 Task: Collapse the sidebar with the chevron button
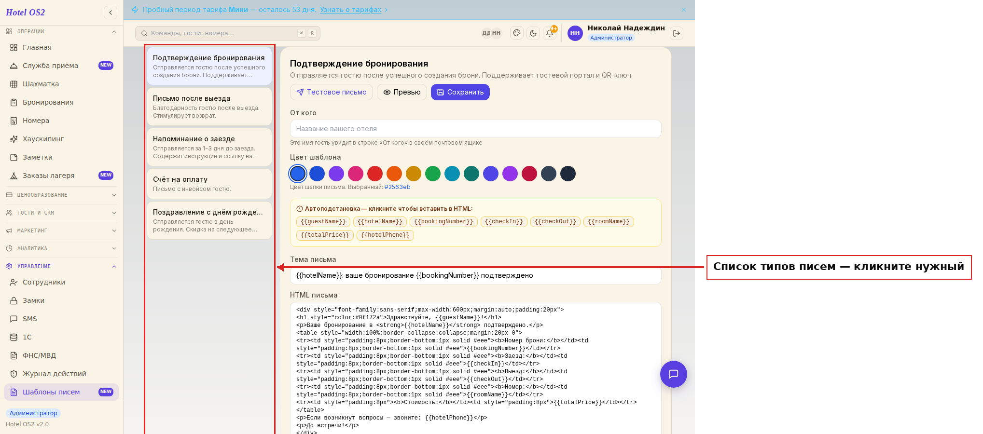click(x=111, y=13)
